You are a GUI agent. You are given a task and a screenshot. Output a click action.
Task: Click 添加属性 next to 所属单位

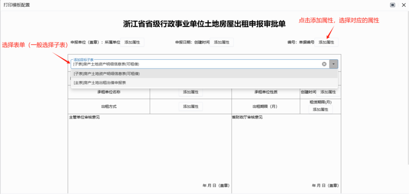tap(132, 42)
